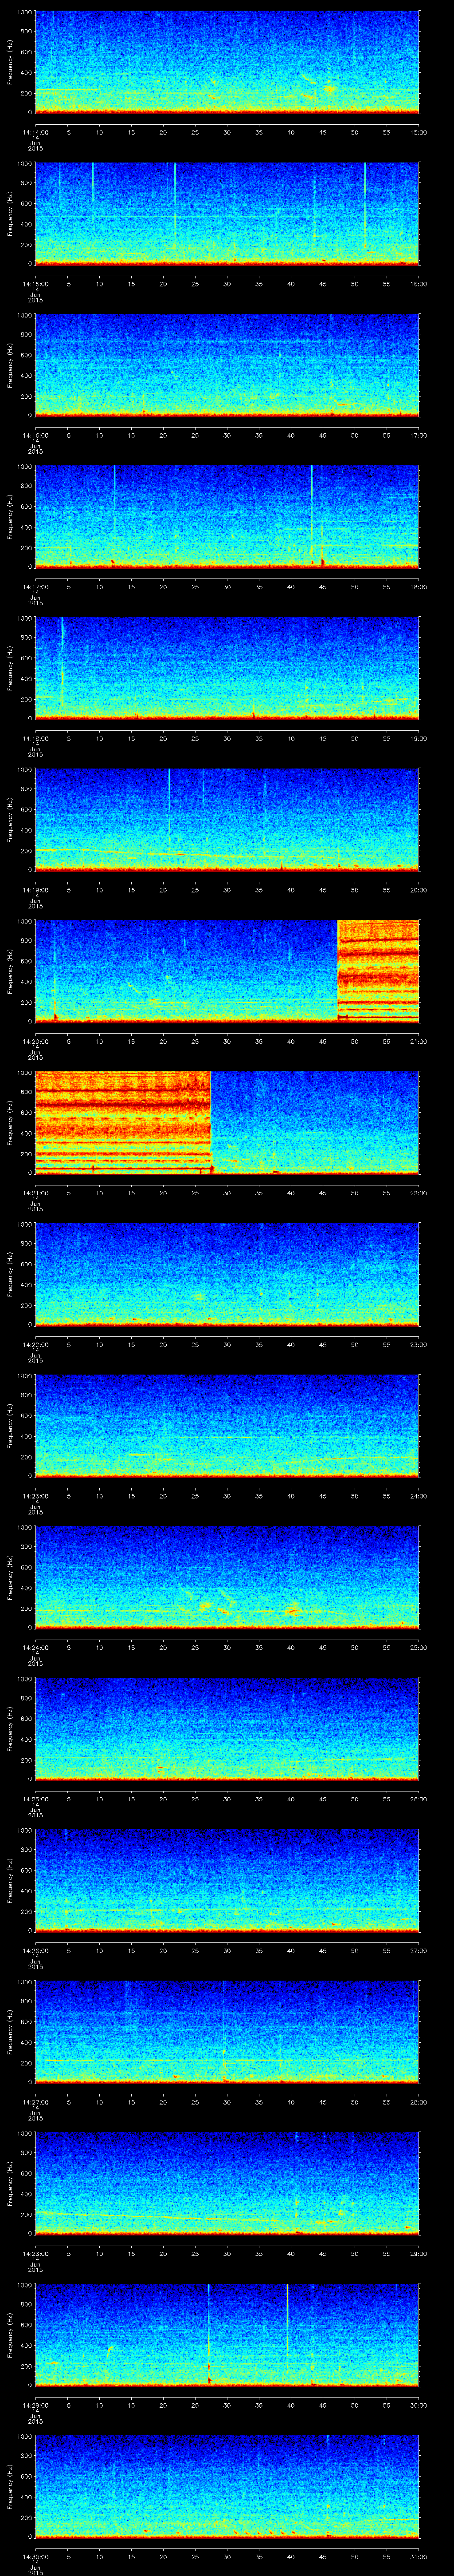Select the spectrogram panel starting at 14:29:00
This screenshot has height=2576, width=454.
(x=227, y=2335)
